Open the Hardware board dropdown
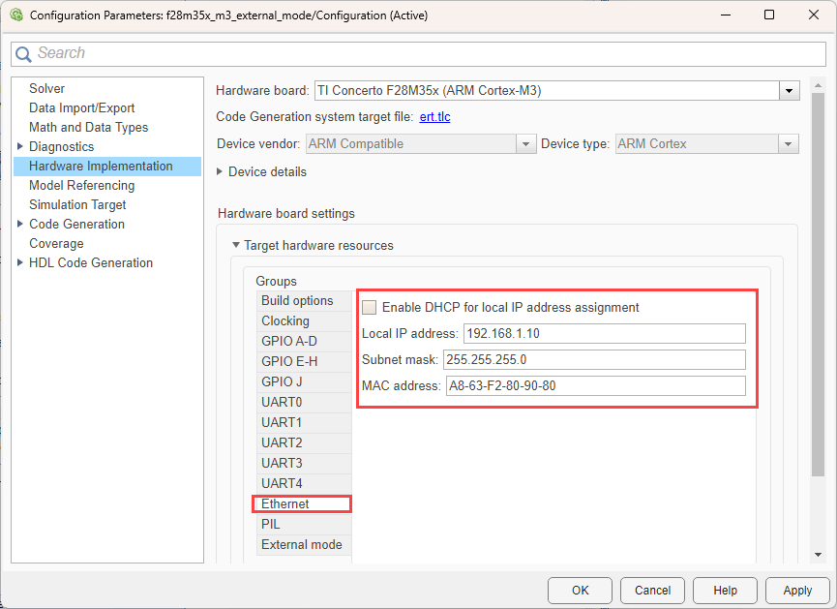The image size is (837, 609). click(x=790, y=91)
